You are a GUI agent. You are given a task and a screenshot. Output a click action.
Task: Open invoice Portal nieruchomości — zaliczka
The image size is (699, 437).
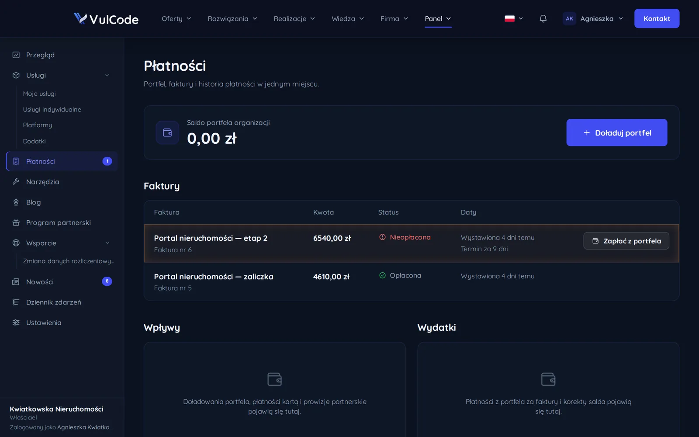click(214, 277)
